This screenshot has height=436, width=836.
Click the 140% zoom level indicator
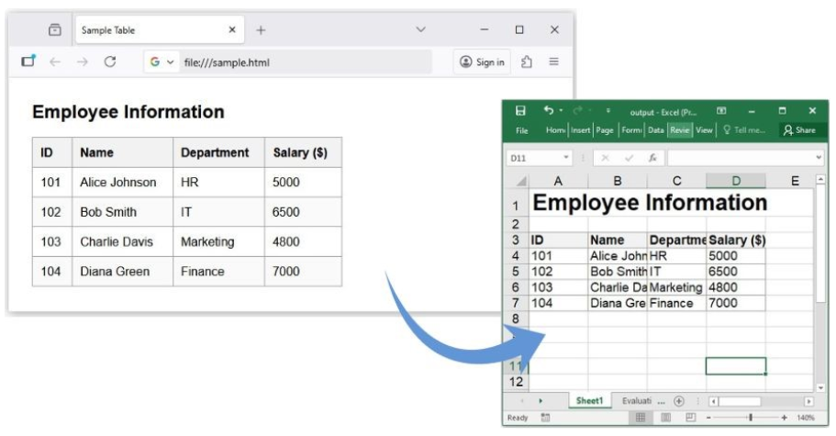click(x=806, y=418)
